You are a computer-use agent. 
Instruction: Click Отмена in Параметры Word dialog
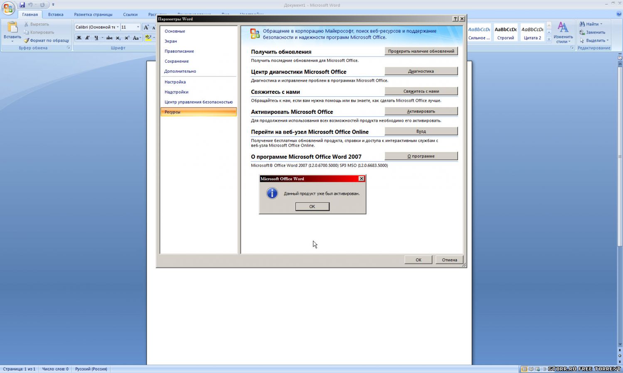(x=450, y=260)
